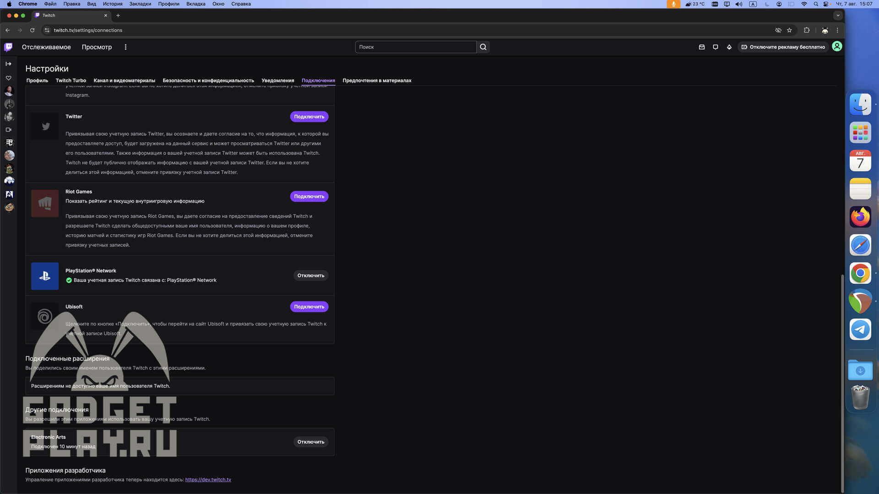Open the Файл menu in menu bar
The image size is (879, 494).
point(50,4)
